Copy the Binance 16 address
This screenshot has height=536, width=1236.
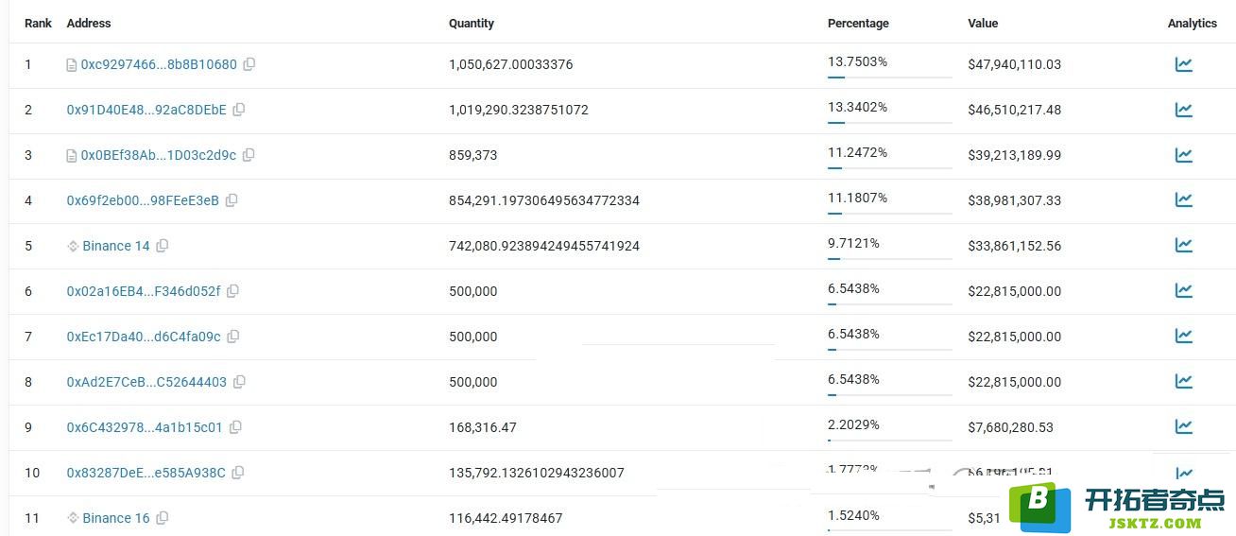[163, 518]
